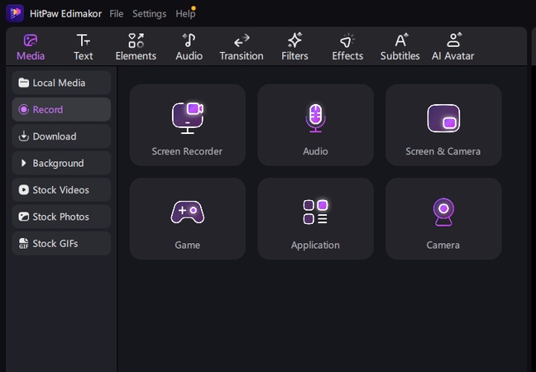The width and height of the screenshot is (536, 372).
Task: Click the "Media" tab label text
Action: click(x=31, y=56)
